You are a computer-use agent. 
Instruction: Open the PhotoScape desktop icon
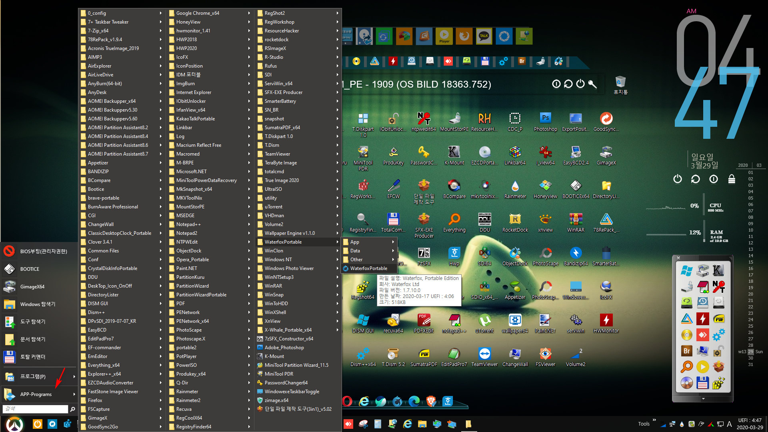tap(545, 256)
